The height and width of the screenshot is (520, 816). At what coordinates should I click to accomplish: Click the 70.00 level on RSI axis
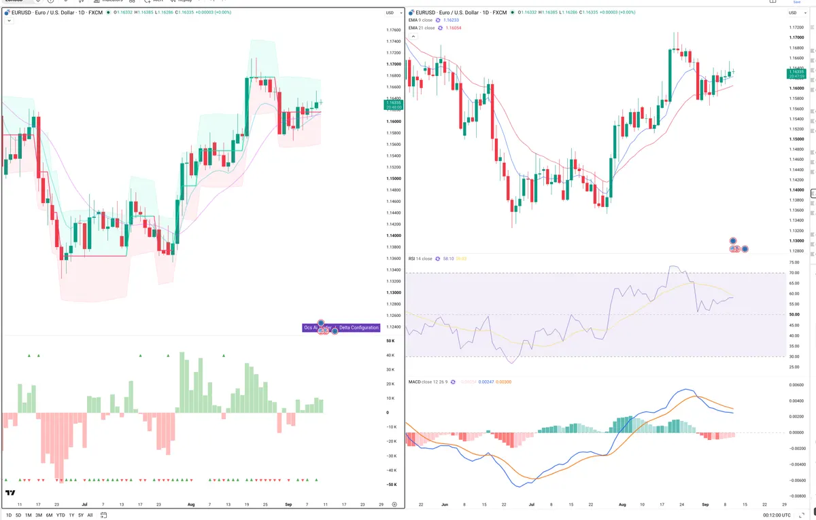[794, 273]
